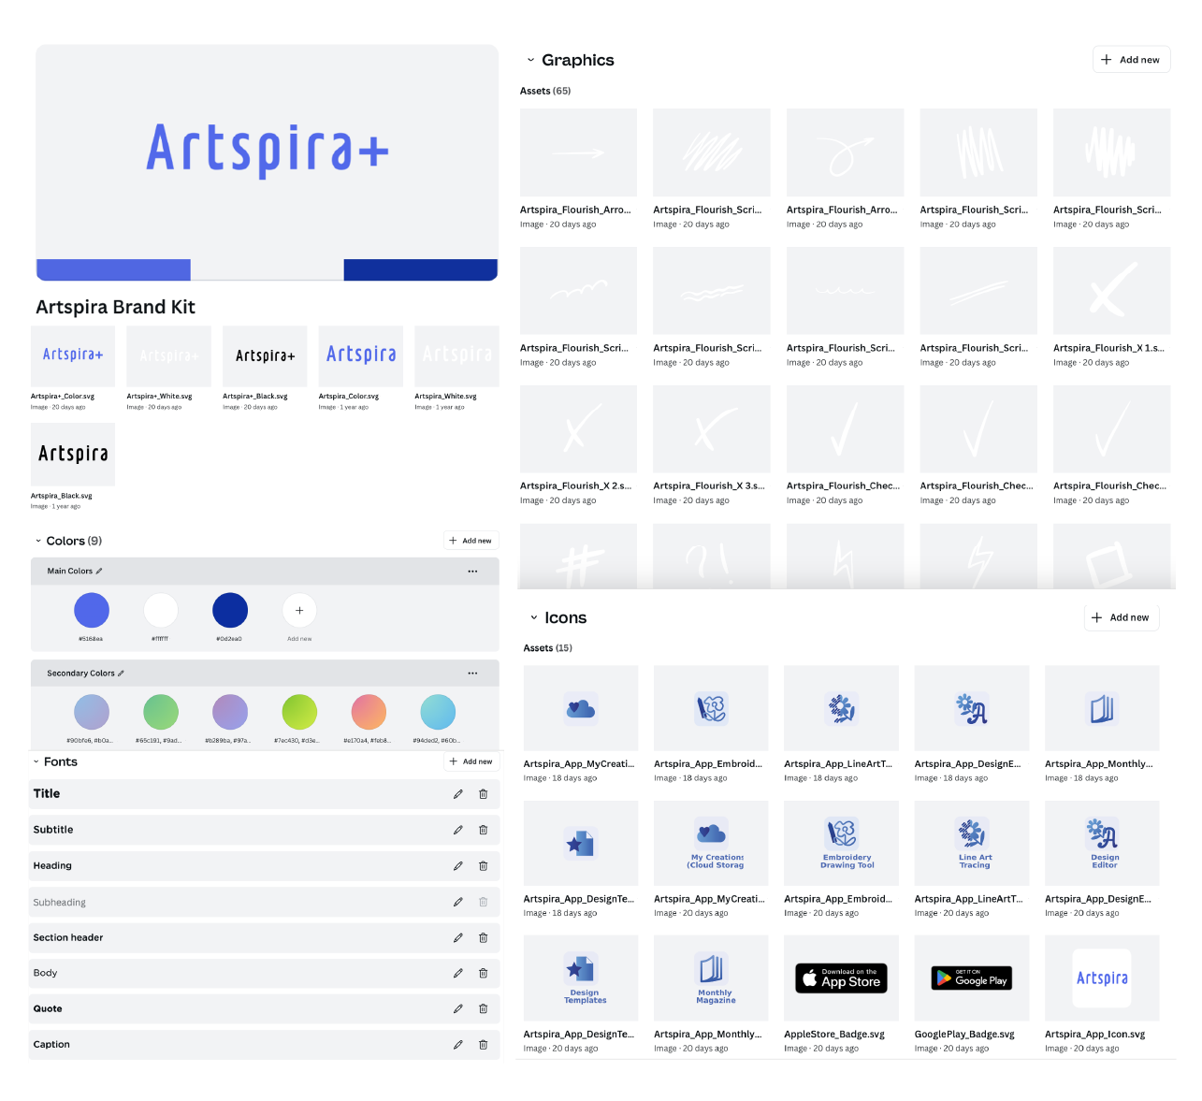Image resolution: width=1202 pixels, height=1101 pixels.
Task: Collapse the Graphics section
Action: coord(530,60)
